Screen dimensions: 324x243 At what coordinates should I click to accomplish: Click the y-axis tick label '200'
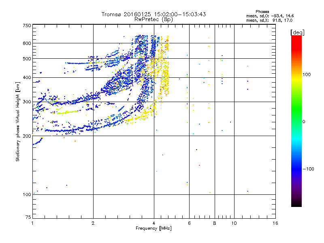click(27, 136)
